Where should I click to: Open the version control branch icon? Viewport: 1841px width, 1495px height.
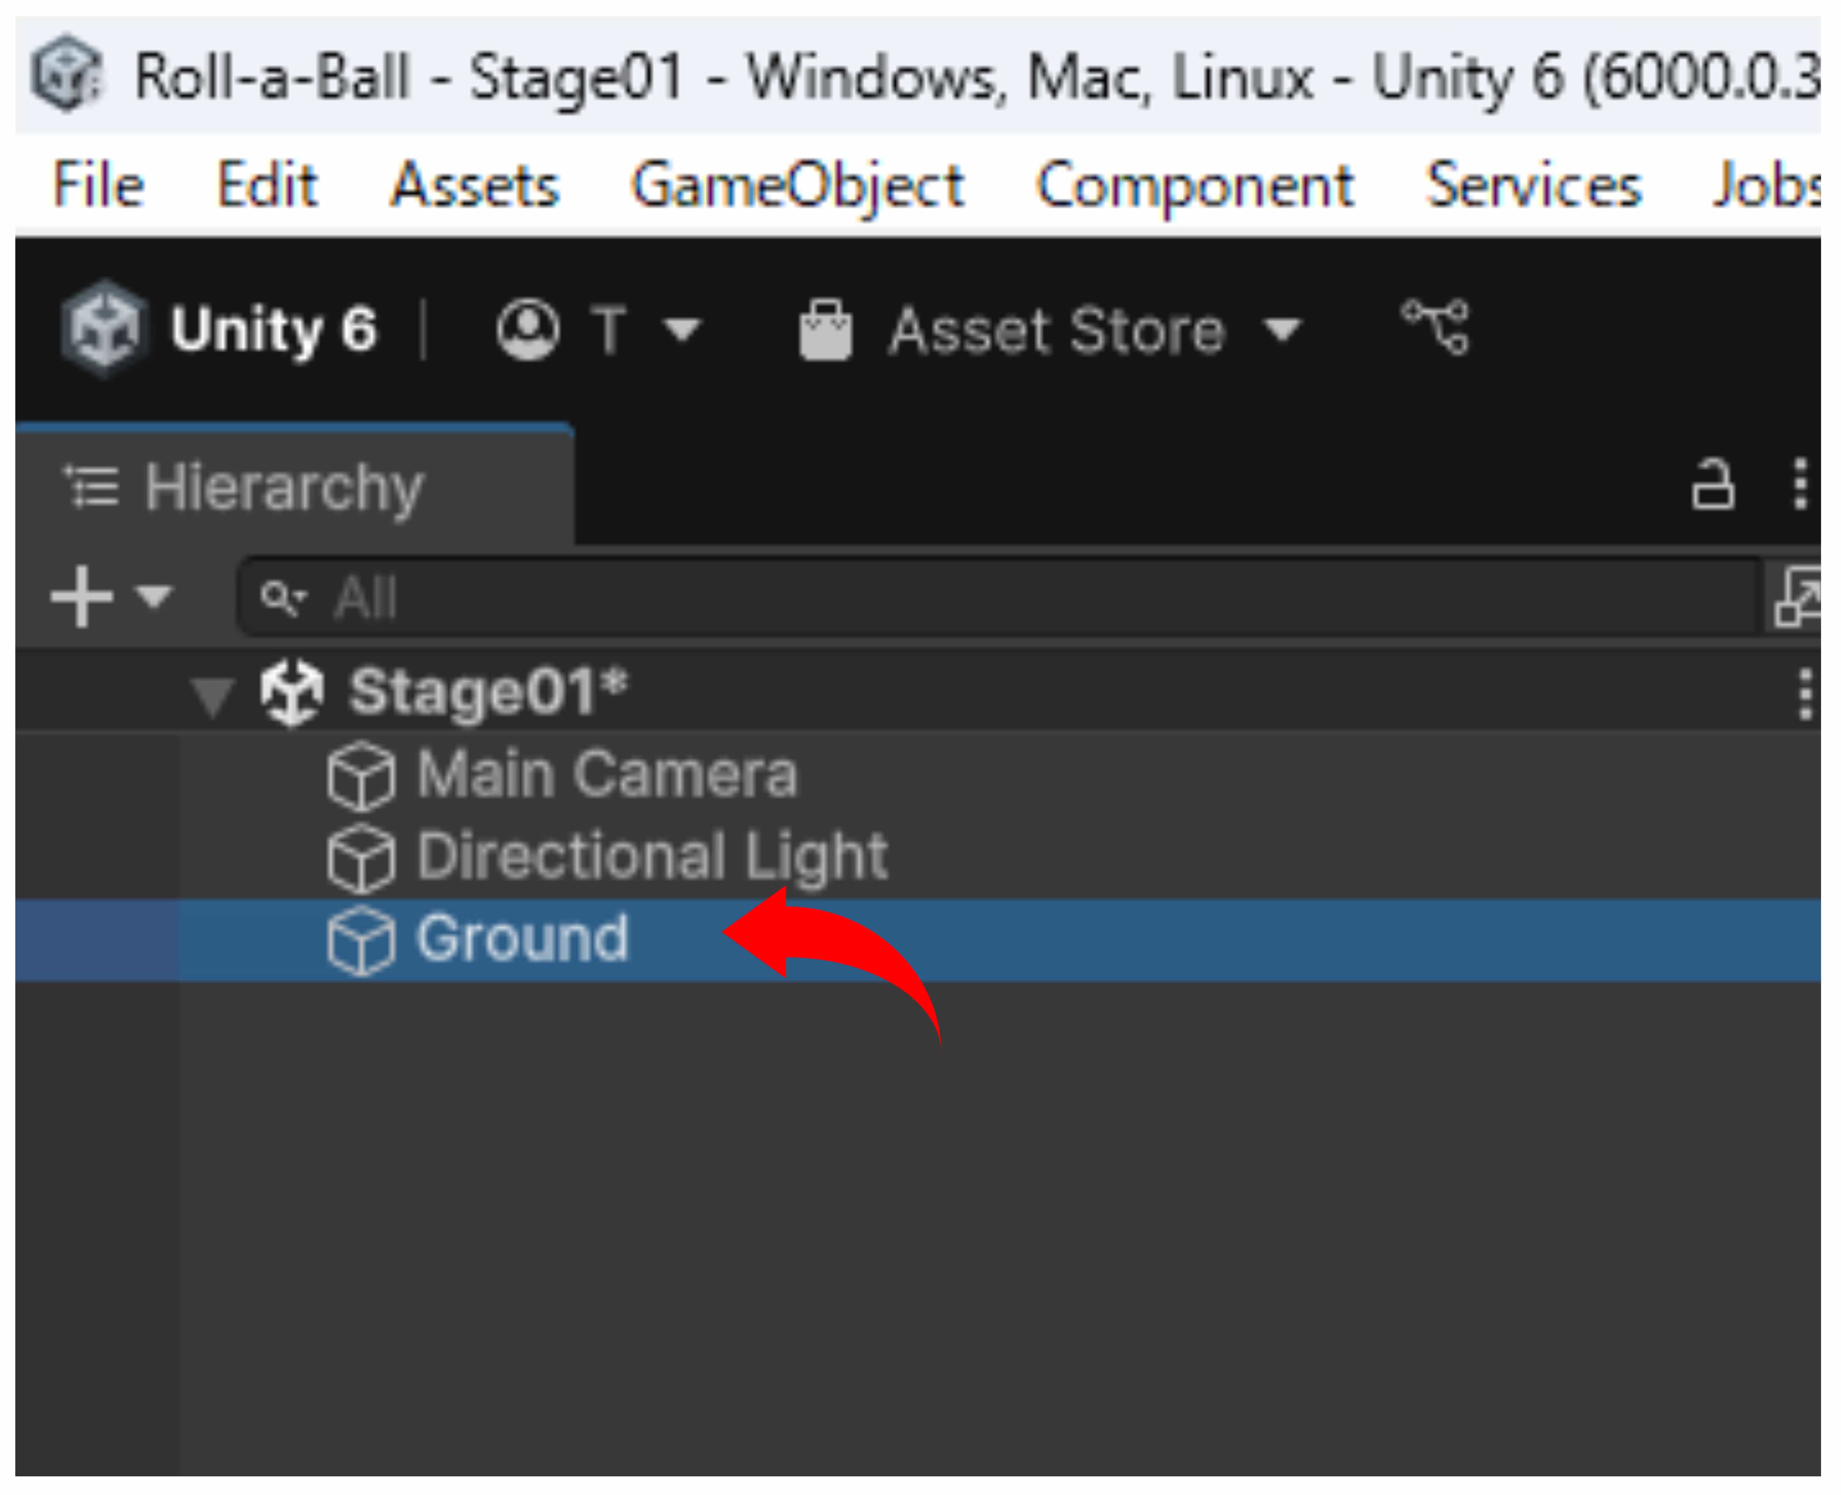1436,327
